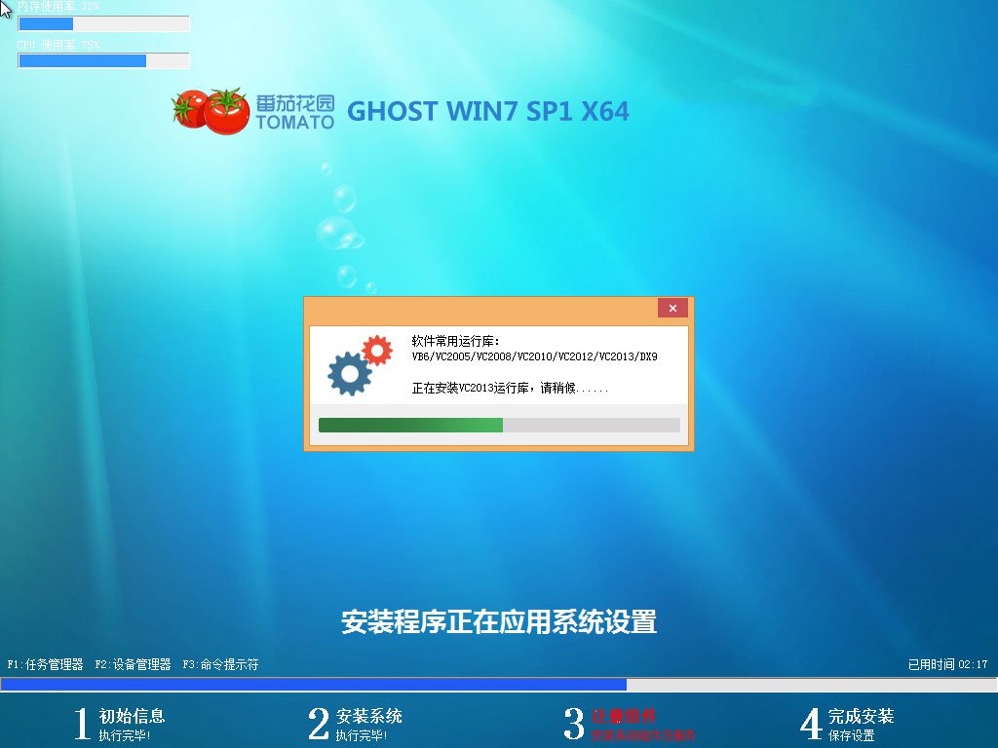Click the blue overall setup progress bar
998x748 pixels.
[x=498, y=685]
